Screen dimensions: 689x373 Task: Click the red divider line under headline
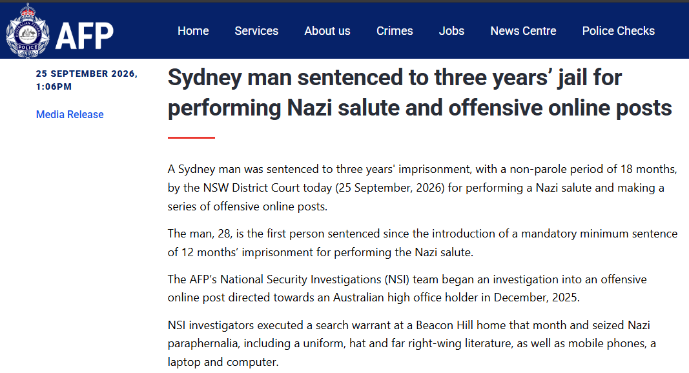point(191,137)
